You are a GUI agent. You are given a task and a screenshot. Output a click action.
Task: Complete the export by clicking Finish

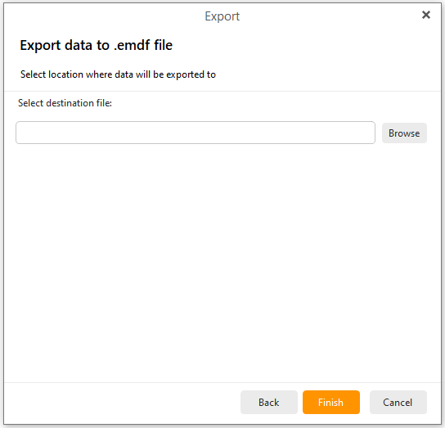pyautogui.click(x=331, y=402)
